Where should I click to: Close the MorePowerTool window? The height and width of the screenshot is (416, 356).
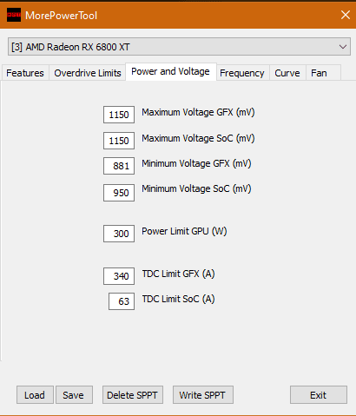point(346,15)
